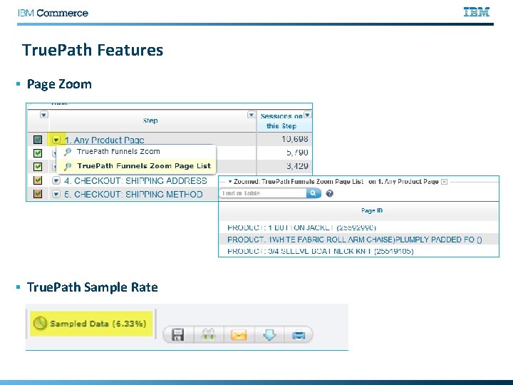
Task: Open 4. CHECKOUT: SHIPPING ADDRESS step
Action: point(135,180)
